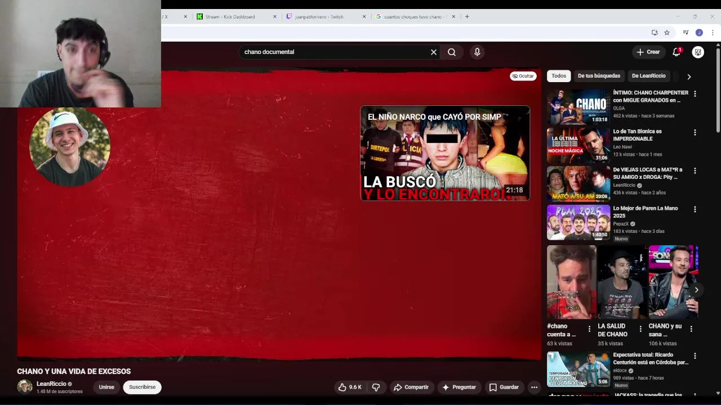Open the 'MATÓ A SU AM' 20:08 thumbnail
The image size is (721, 405).
click(578, 183)
